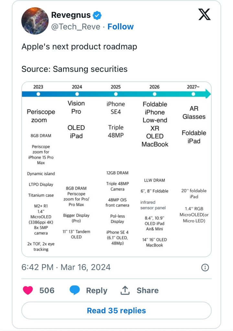233x331 pixels.
Task: Click the share upload arrow icon
Action: 125,290
